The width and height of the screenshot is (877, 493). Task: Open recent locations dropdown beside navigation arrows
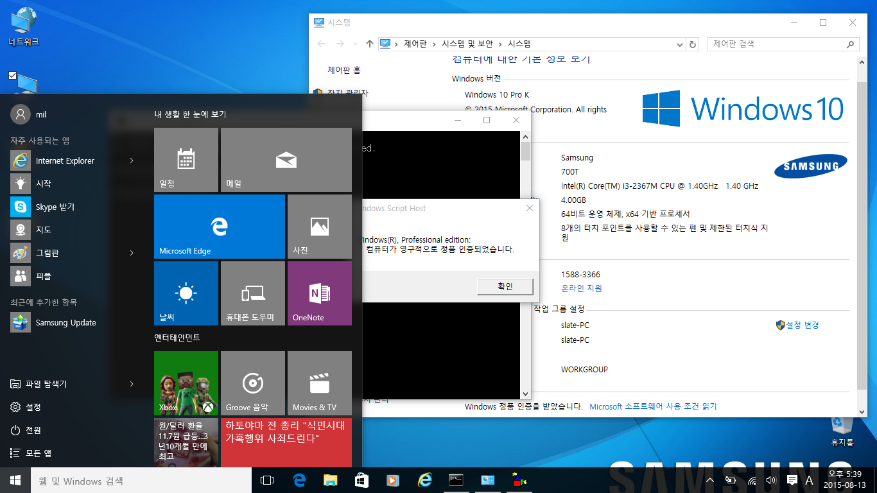point(355,44)
